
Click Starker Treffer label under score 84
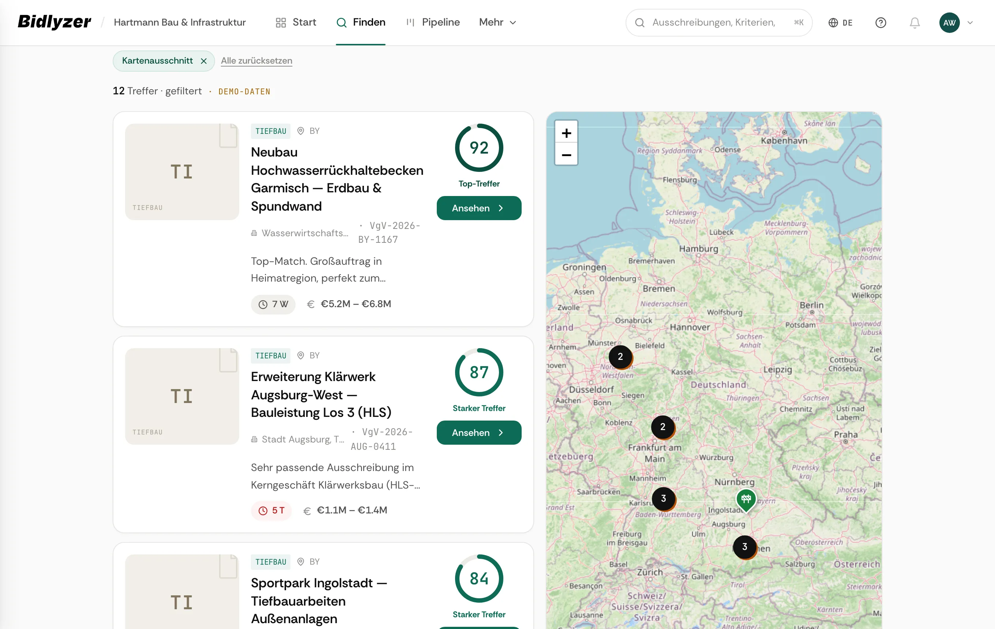pos(478,614)
